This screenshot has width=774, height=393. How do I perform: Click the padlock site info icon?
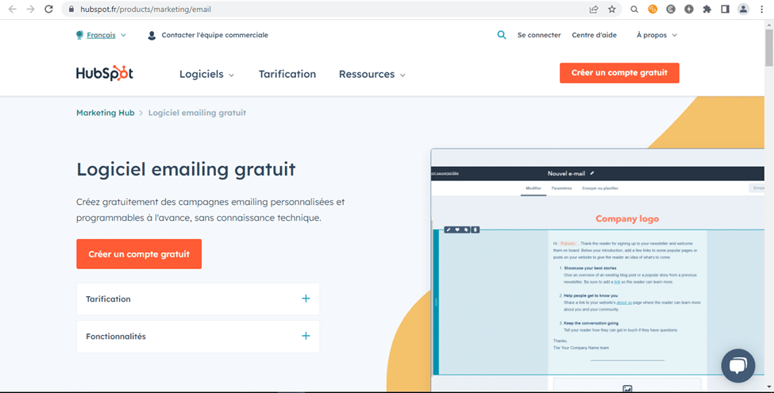[71, 10]
